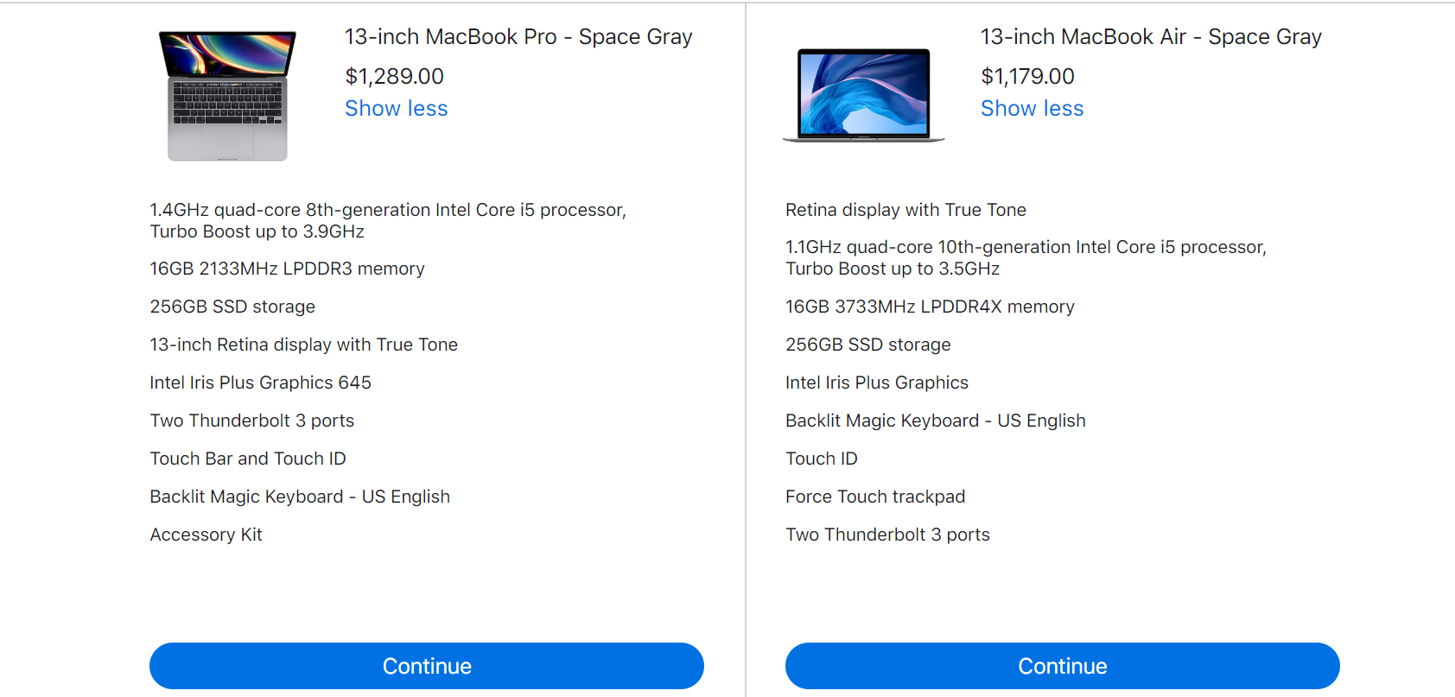Click the Retina display with True Tone line
Screen dimensions: 1455x697
click(x=905, y=210)
